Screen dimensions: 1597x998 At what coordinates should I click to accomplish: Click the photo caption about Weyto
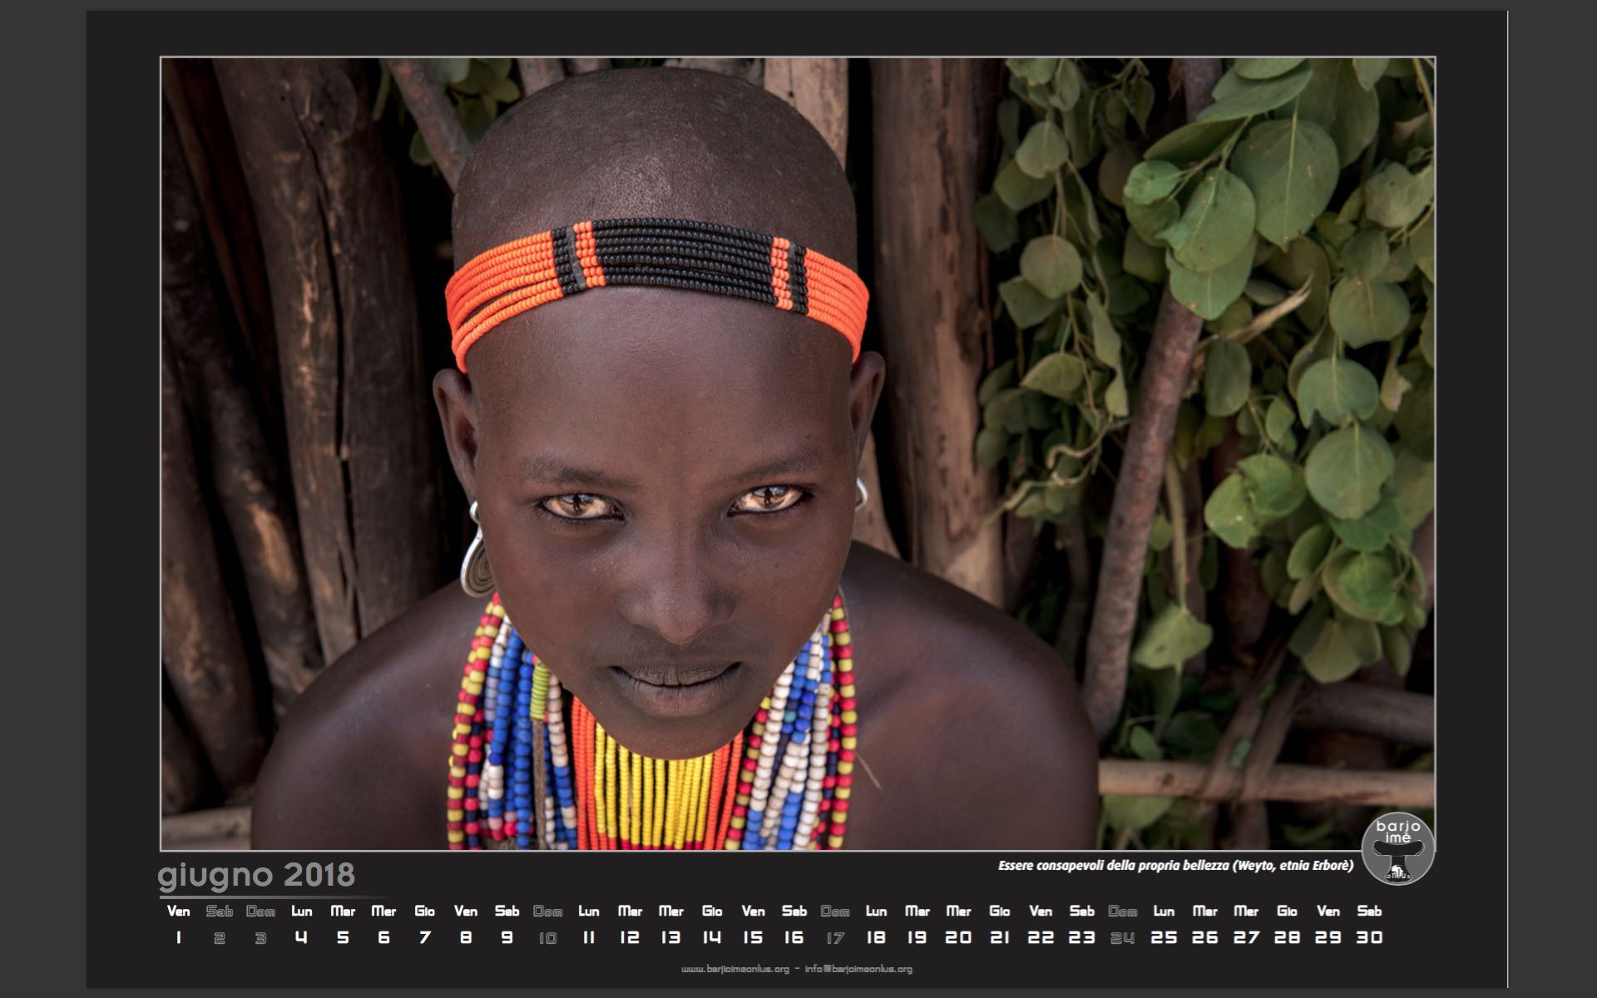(x=1175, y=866)
